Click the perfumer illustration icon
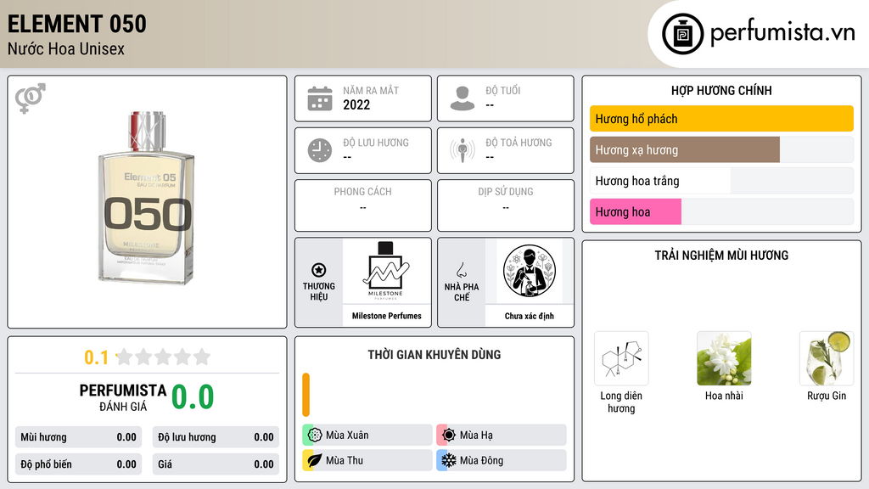869x489 pixels. click(x=530, y=271)
